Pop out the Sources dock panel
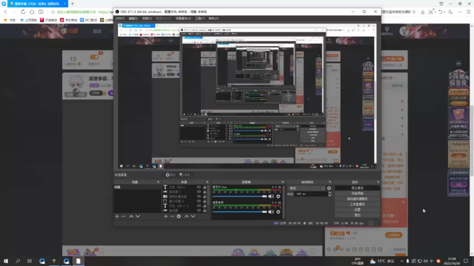The image size is (474, 266). [x=207, y=182]
